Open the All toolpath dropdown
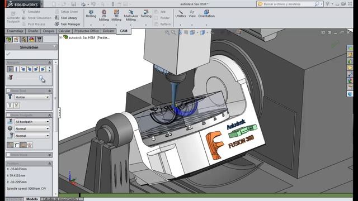This screenshot has width=358, height=201. (x=32, y=122)
